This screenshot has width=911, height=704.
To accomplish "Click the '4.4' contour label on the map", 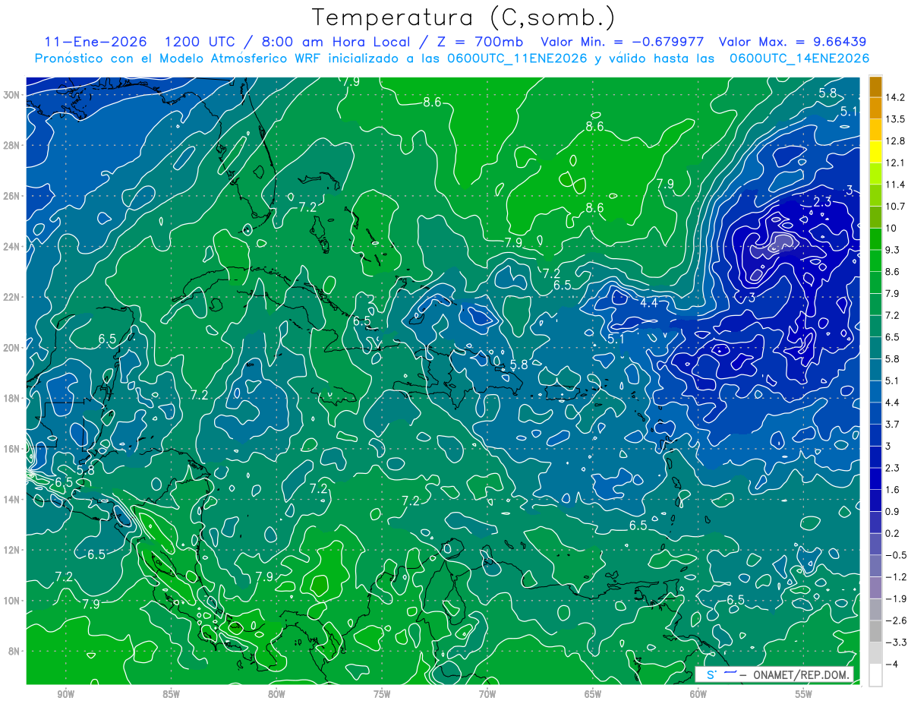I will [648, 303].
